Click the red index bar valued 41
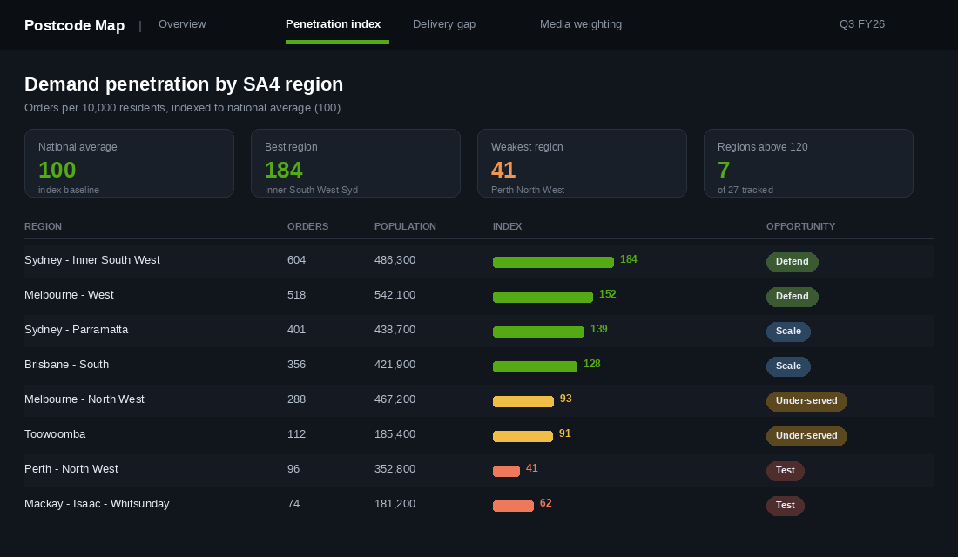 click(507, 472)
